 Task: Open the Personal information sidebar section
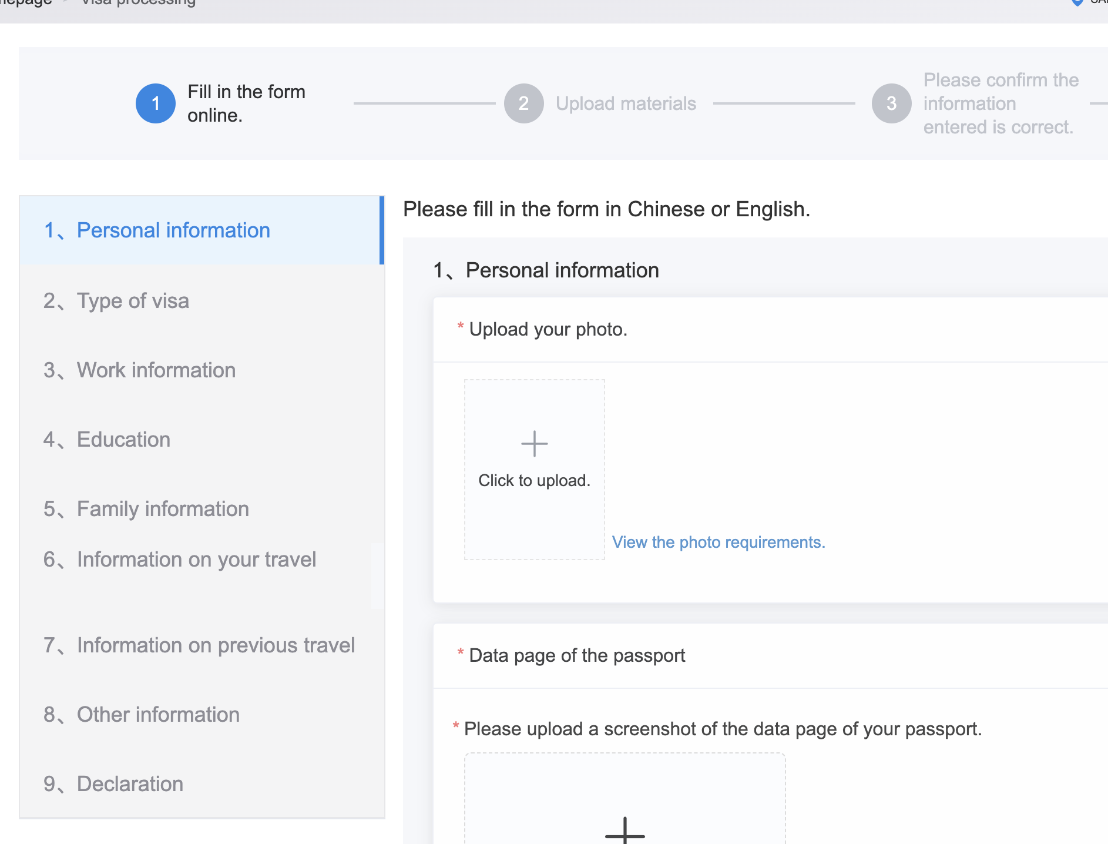(173, 230)
